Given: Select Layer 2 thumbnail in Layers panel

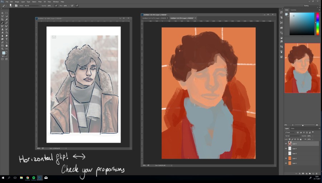Looking at the screenshot, I should tap(290, 158).
